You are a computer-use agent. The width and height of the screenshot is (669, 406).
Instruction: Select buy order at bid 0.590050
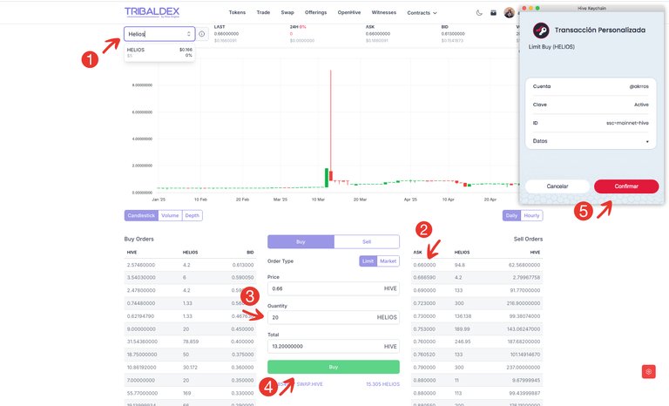[190, 278]
